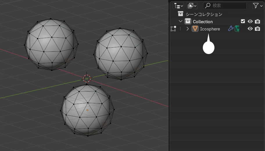Click the Icosphere modifier wrench icon

230,28
